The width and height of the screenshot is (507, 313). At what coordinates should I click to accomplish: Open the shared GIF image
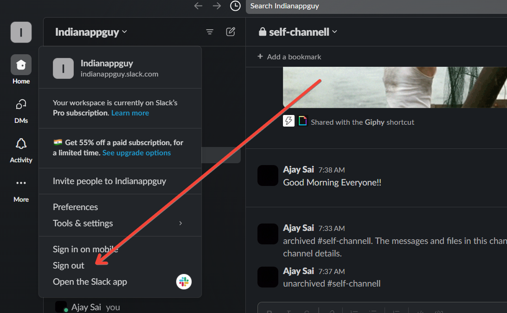[x=395, y=87]
